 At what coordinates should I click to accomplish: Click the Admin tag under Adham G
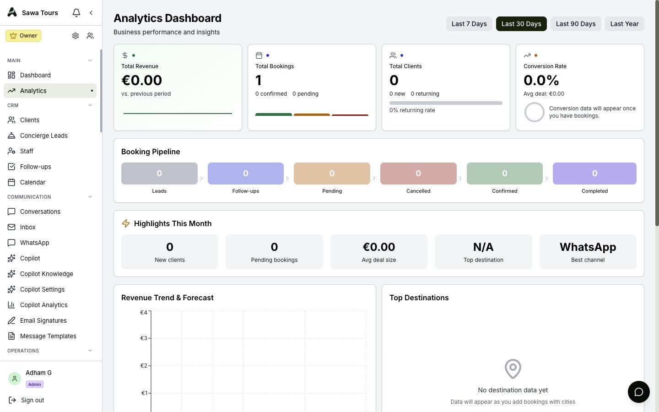[35, 385]
